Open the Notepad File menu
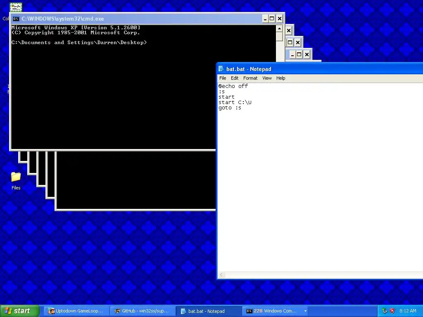 pos(223,78)
